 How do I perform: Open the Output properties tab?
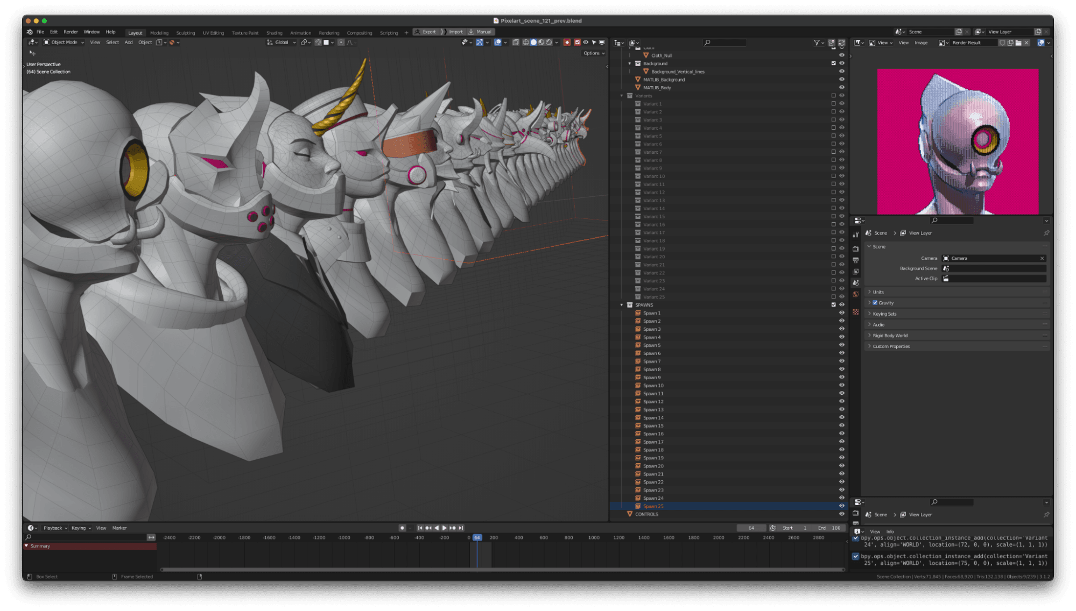tap(856, 260)
